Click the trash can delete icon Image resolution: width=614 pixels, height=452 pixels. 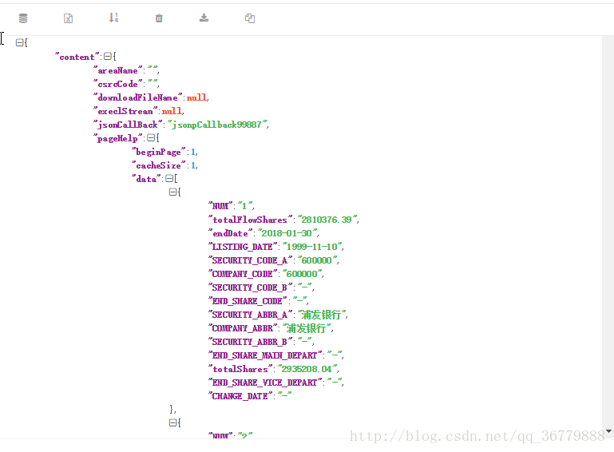(x=159, y=18)
